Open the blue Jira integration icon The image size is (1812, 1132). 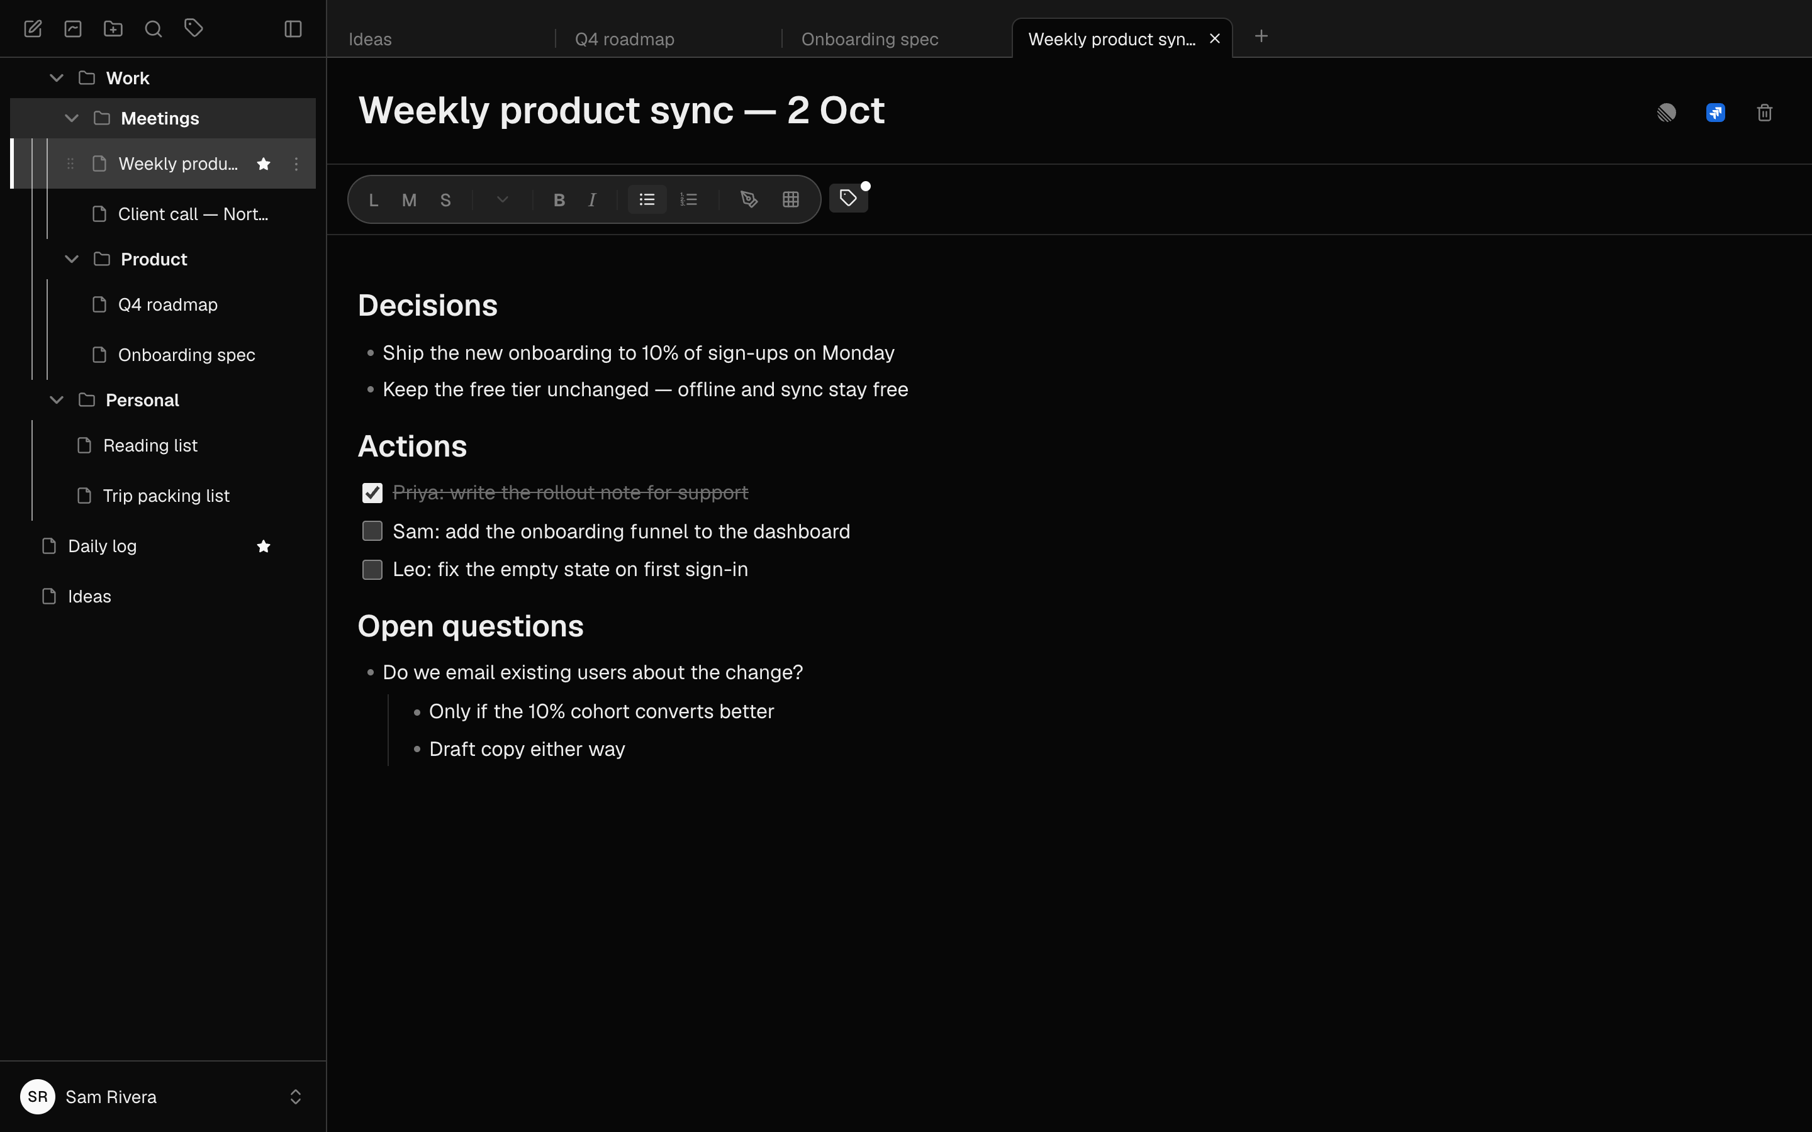coord(1715,113)
